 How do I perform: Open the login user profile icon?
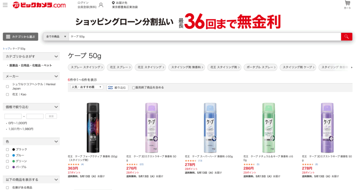[x=101, y=5]
